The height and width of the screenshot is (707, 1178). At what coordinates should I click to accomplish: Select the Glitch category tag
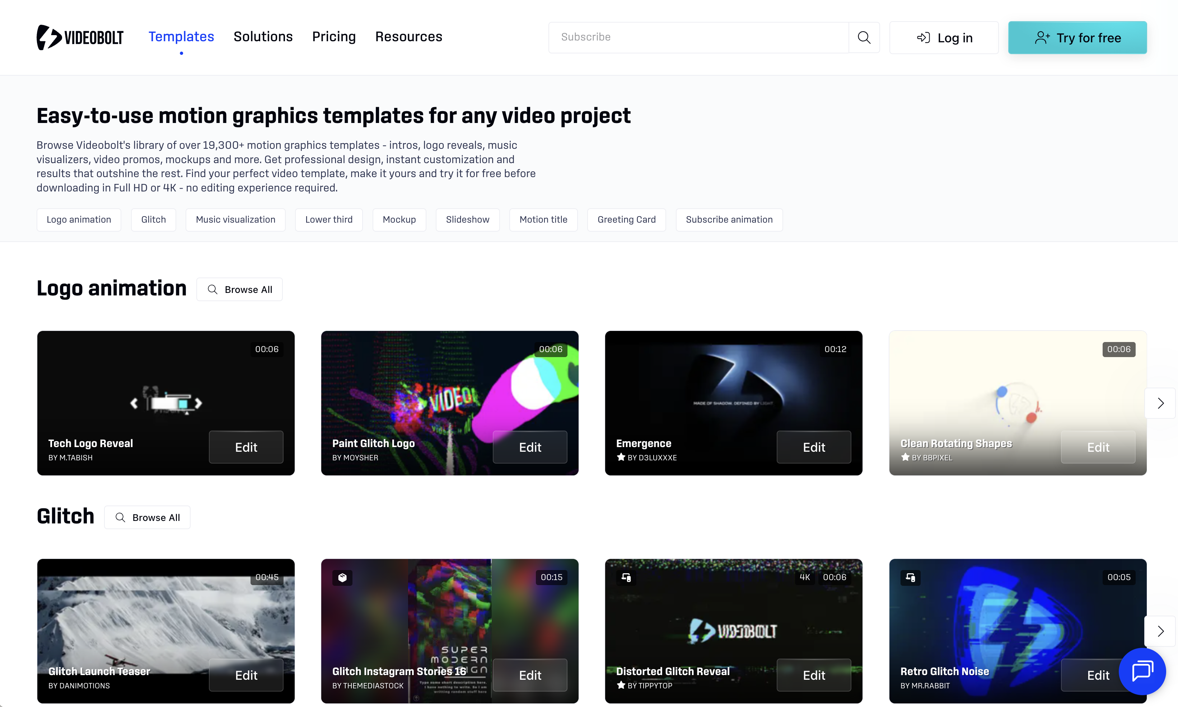pos(154,220)
